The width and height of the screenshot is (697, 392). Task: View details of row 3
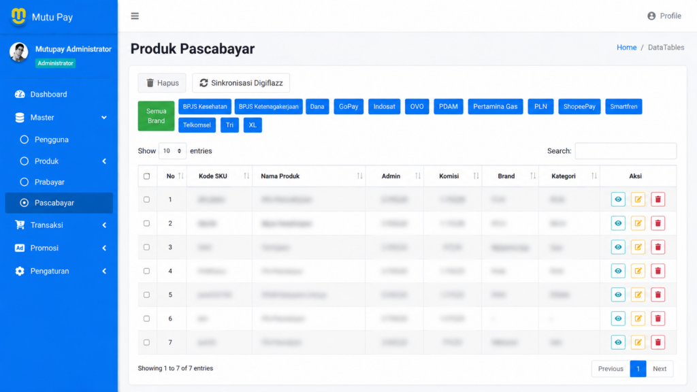tap(618, 247)
